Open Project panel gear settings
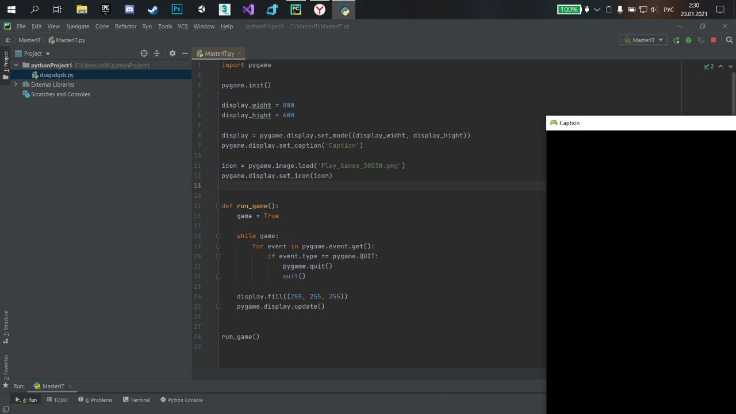 tap(172, 53)
